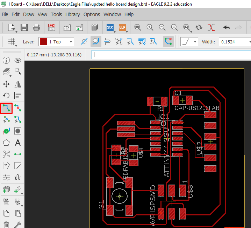This screenshot has width=251, height=228.
Task: Click the Ripup tool icon
Action: click(18, 108)
